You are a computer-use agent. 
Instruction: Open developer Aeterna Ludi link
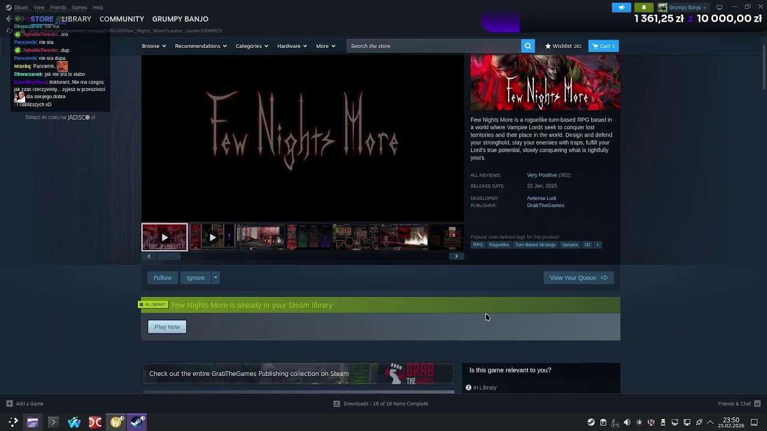[542, 198]
